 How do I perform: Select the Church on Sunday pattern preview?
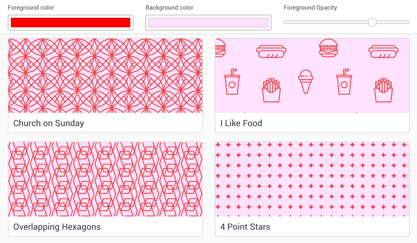105,76
